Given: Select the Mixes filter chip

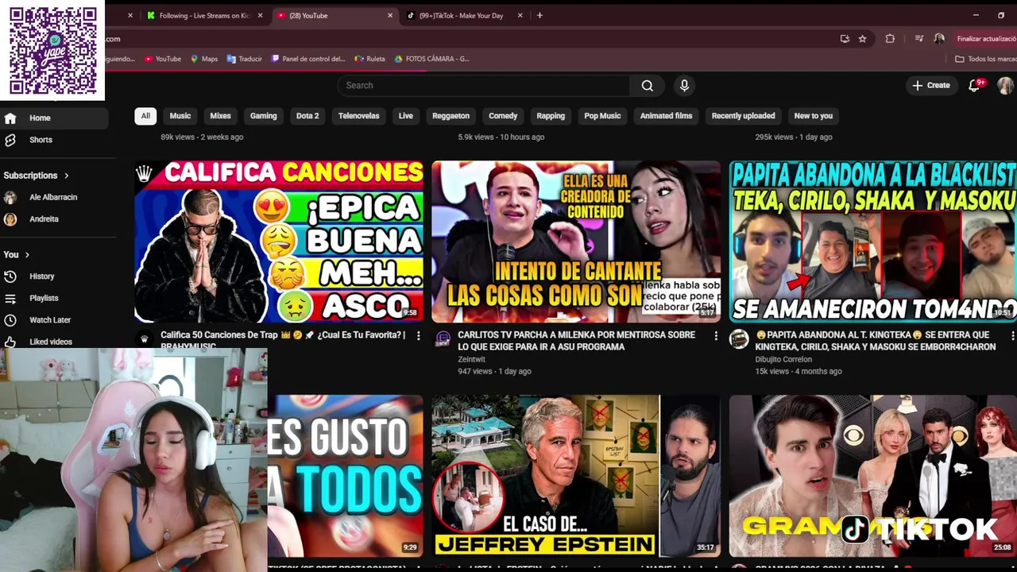Looking at the screenshot, I should (220, 116).
